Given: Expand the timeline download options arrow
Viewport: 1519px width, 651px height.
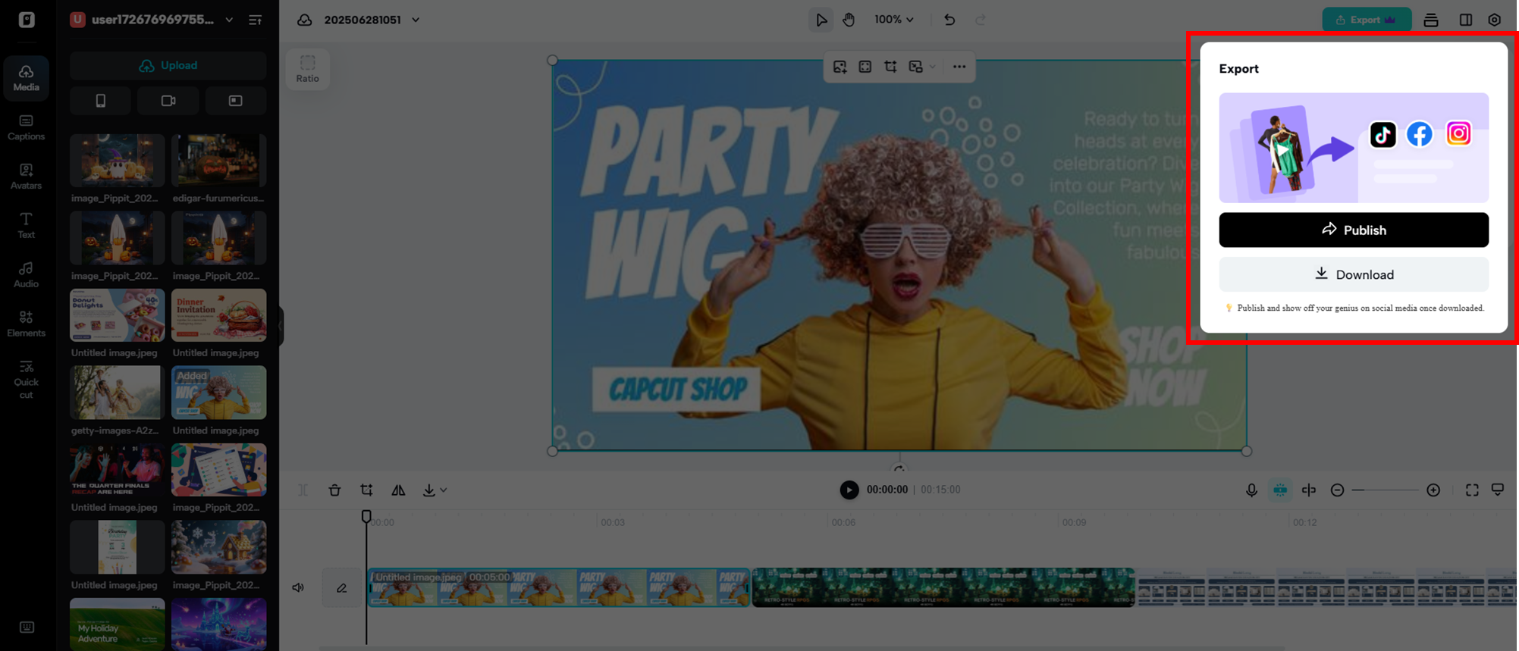Looking at the screenshot, I should [x=444, y=490].
